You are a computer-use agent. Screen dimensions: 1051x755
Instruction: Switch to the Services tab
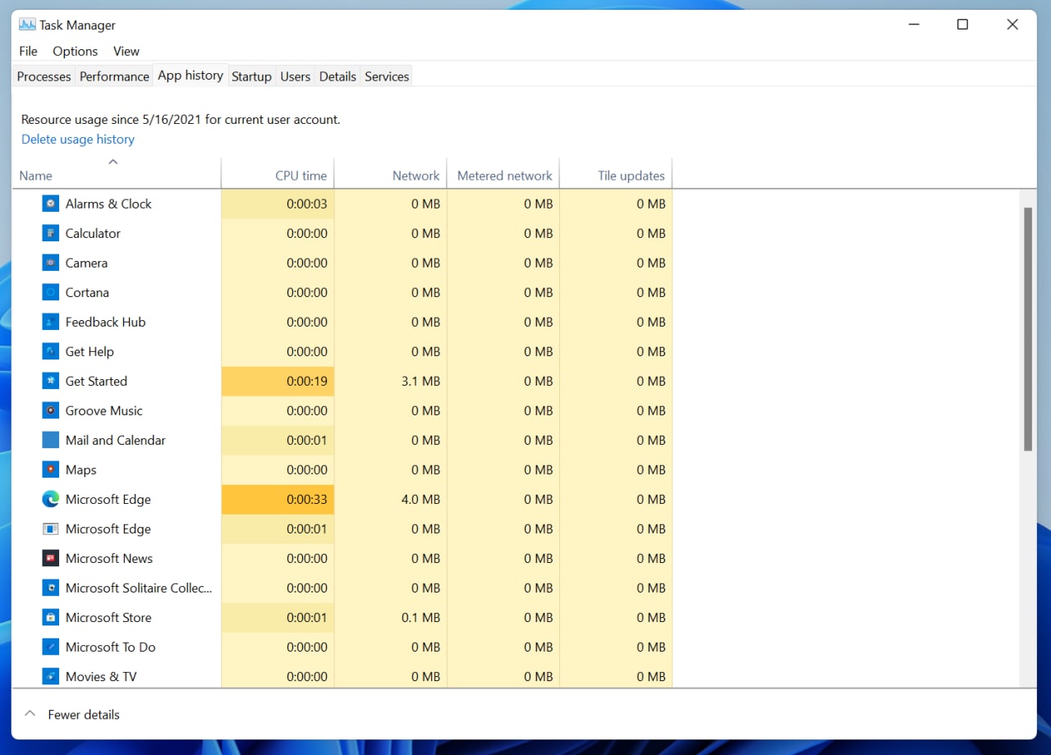tap(387, 76)
